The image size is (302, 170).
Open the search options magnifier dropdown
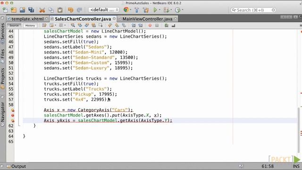[x=234, y=10]
